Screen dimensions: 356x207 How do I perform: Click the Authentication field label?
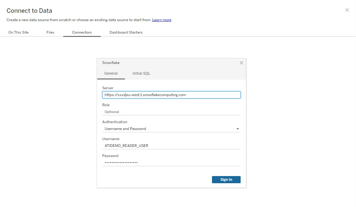pyautogui.click(x=115, y=122)
